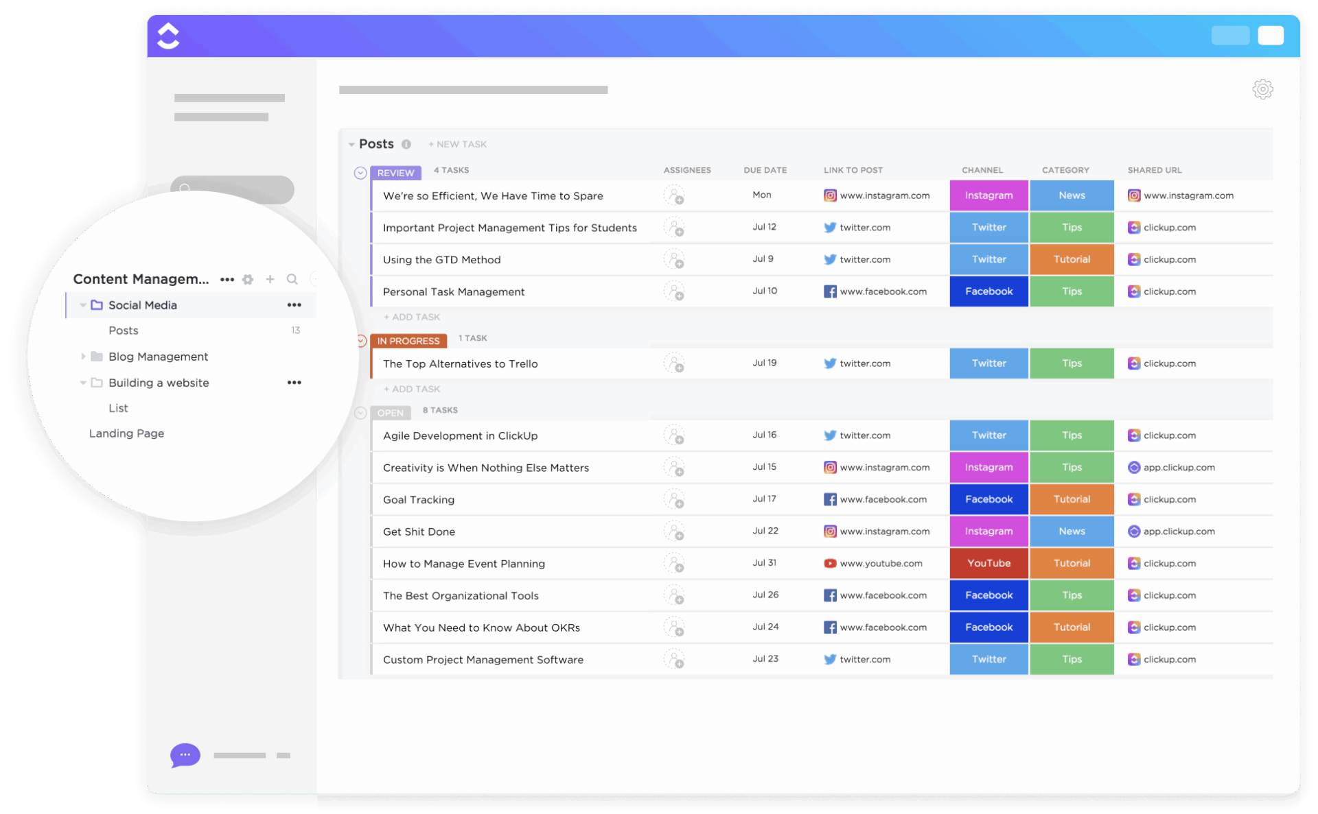This screenshot has width=1318, height=814.
Task: Click the search icon beside Content Management
Action: point(292,279)
